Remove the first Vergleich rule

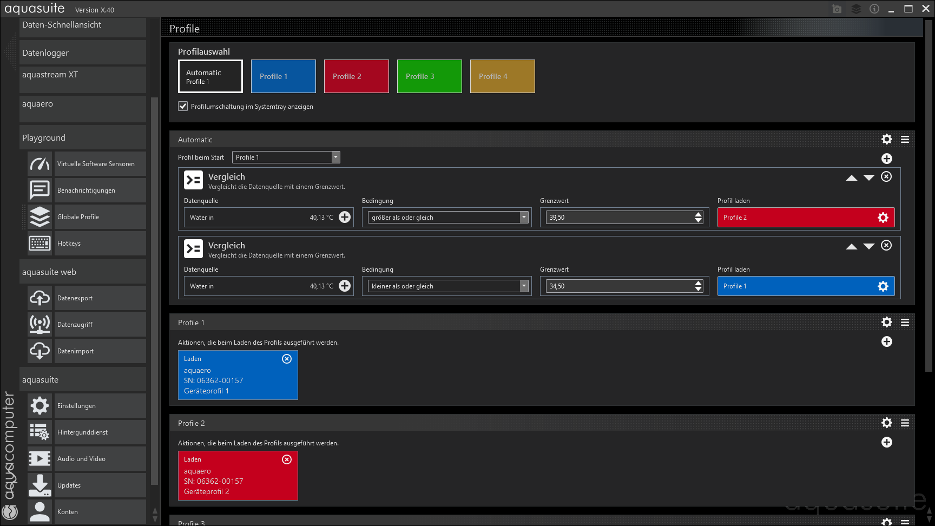886,177
